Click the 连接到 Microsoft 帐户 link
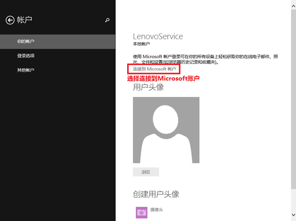 154,69
